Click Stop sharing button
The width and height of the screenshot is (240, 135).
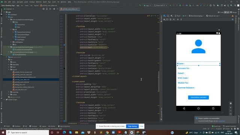tap(132, 126)
